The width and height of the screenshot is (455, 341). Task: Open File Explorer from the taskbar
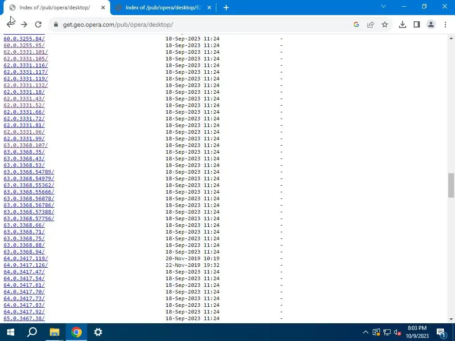pos(54,332)
